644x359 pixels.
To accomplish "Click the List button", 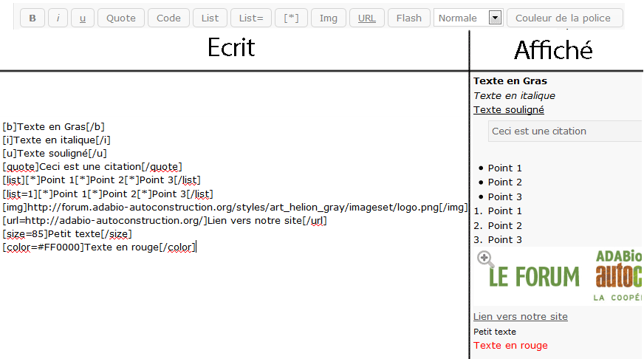I will 210,18.
